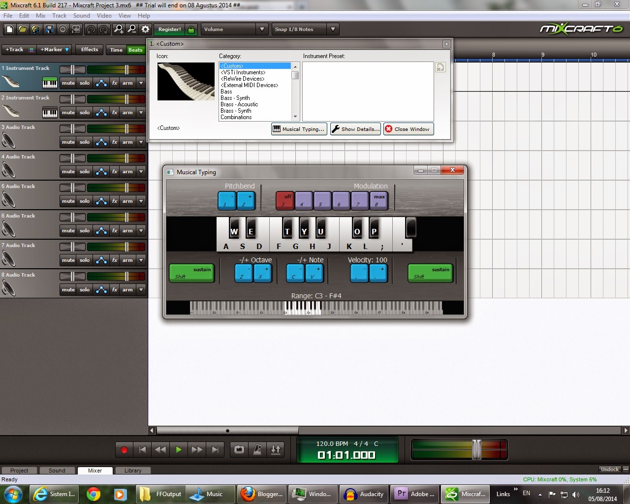Zoom in using the magnifier plus icon
The height and width of the screenshot is (504, 630).
coord(119,30)
